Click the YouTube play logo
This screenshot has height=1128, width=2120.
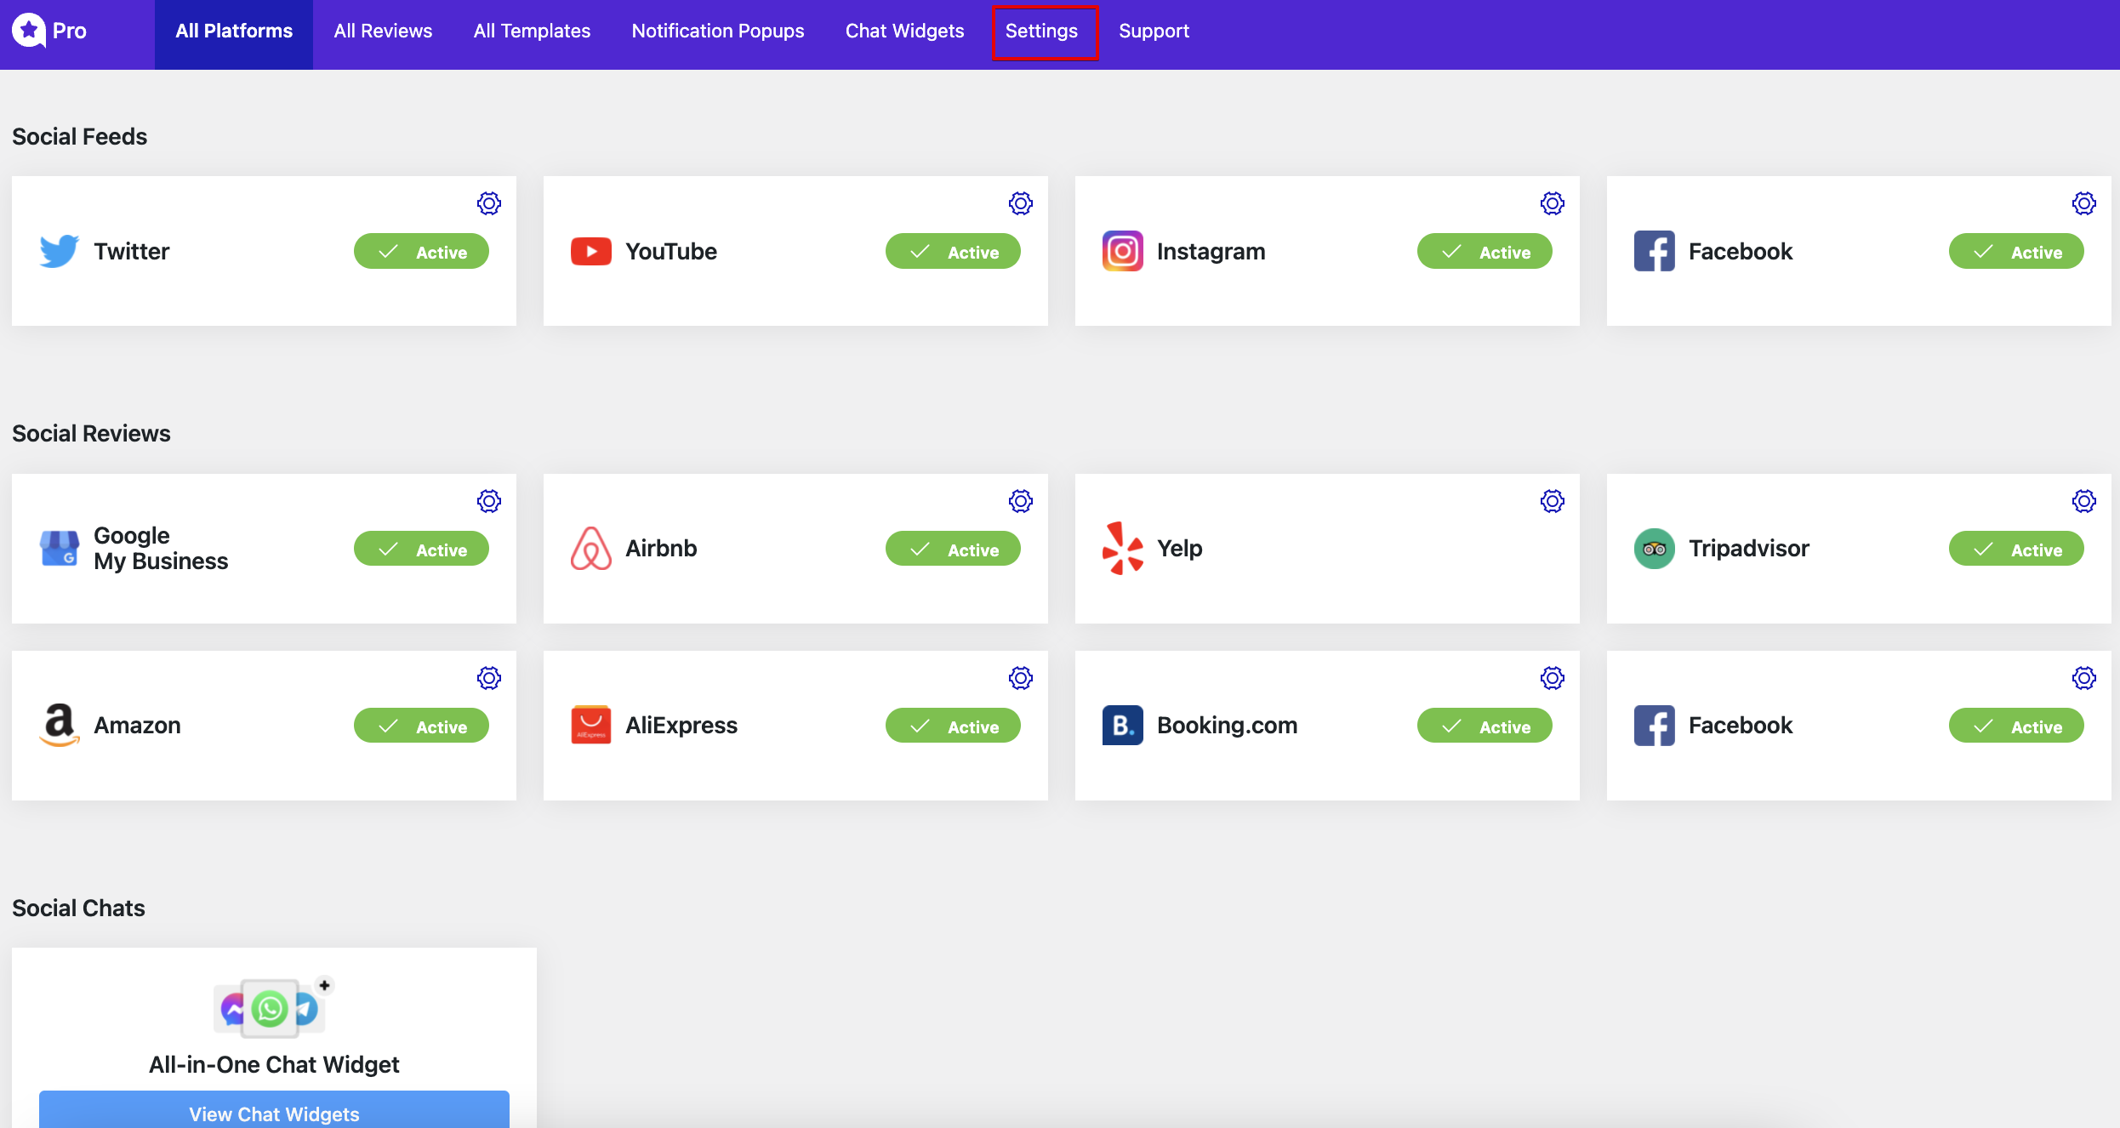591,251
